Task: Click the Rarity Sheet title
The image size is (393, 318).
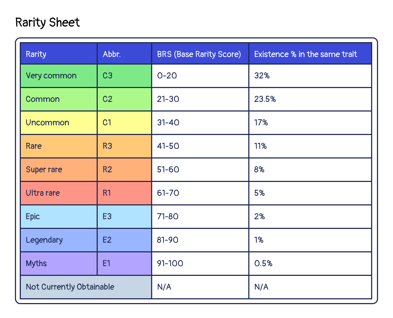Action: click(48, 22)
